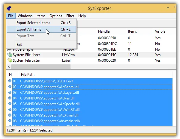Click the items count cell showing 11
Image resolution: width=180 pixels, height=139 pixels.
tap(130, 44)
